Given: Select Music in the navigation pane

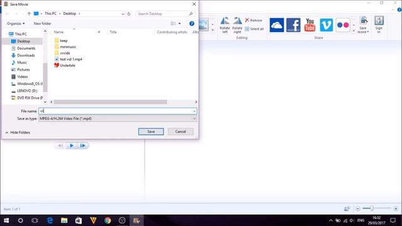Looking at the screenshot, I should tap(19, 63).
